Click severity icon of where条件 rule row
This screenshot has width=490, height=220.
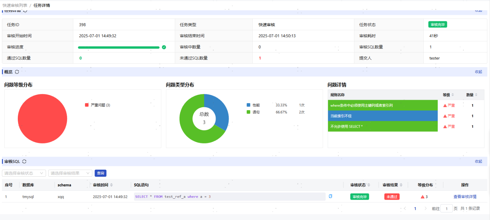pyautogui.click(x=445, y=105)
